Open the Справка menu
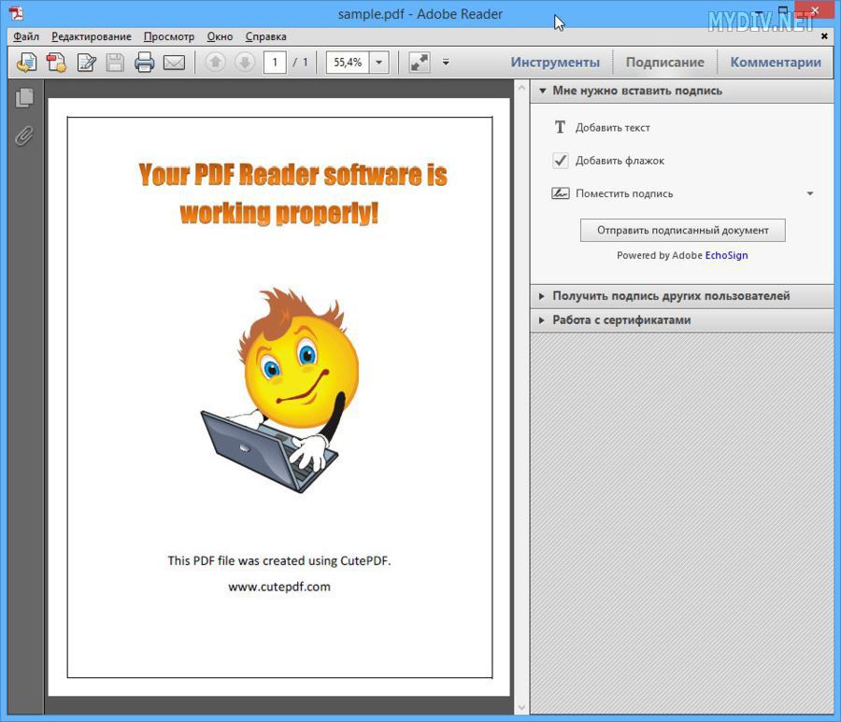841x722 pixels. click(x=266, y=36)
